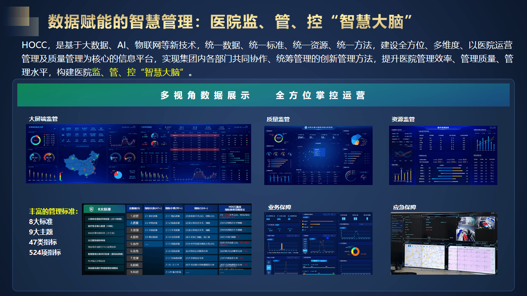Select the 主题域(9) column header

(134, 208)
